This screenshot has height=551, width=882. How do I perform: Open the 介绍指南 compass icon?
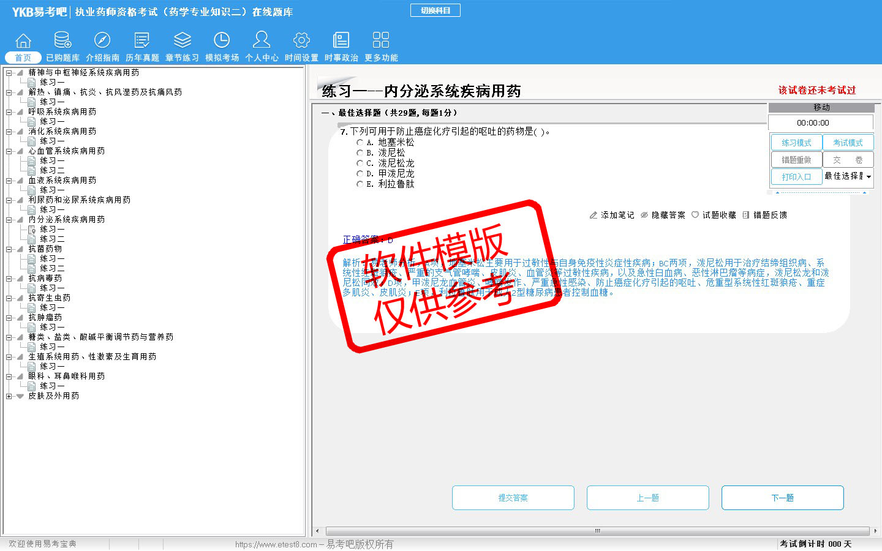[102, 40]
